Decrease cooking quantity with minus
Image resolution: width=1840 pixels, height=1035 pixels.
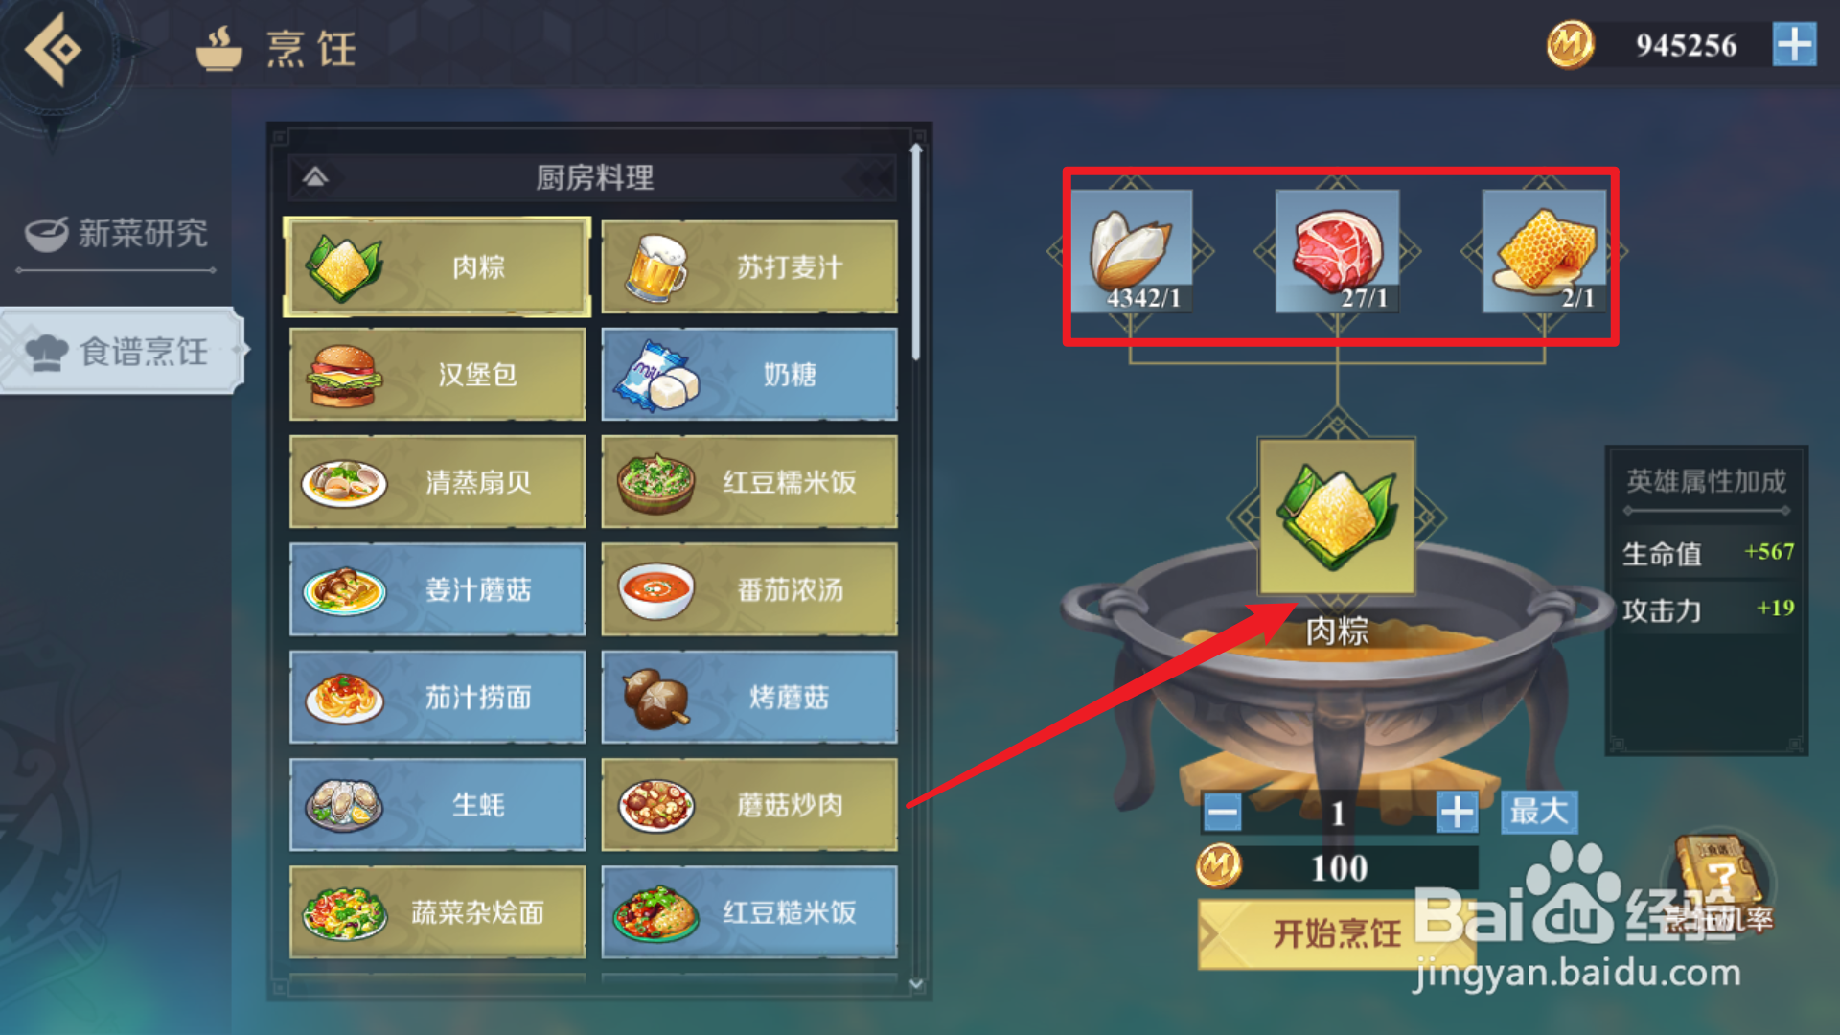pyautogui.click(x=1222, y=813)
